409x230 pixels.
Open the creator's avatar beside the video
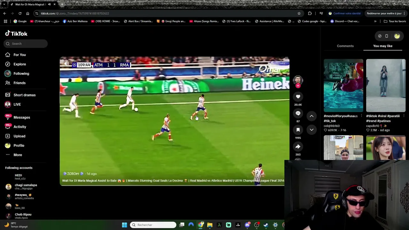point(298,80)
